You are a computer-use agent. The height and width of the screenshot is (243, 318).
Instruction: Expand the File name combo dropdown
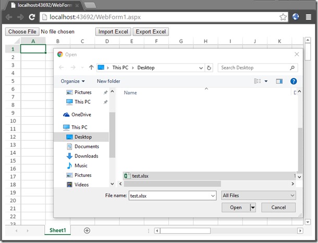(213, 196)
